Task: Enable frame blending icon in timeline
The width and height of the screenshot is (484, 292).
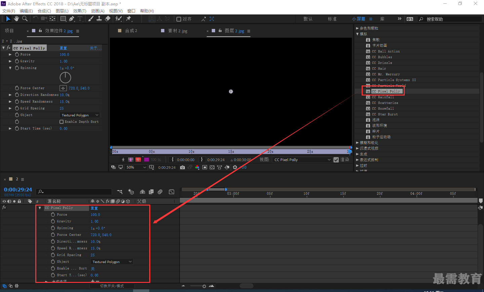Action: click(x=151, y=192)
